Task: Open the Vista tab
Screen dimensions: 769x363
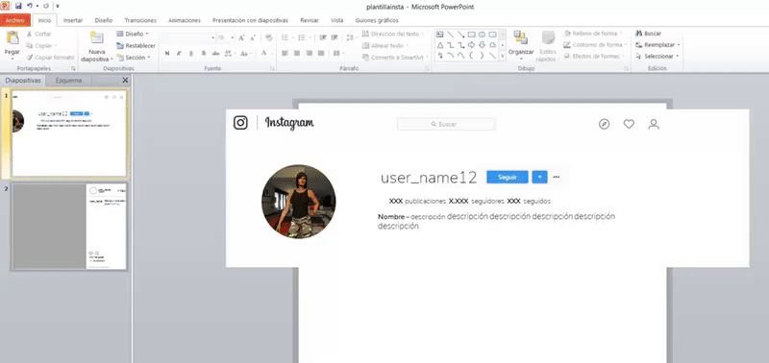Action: [337, 20]
